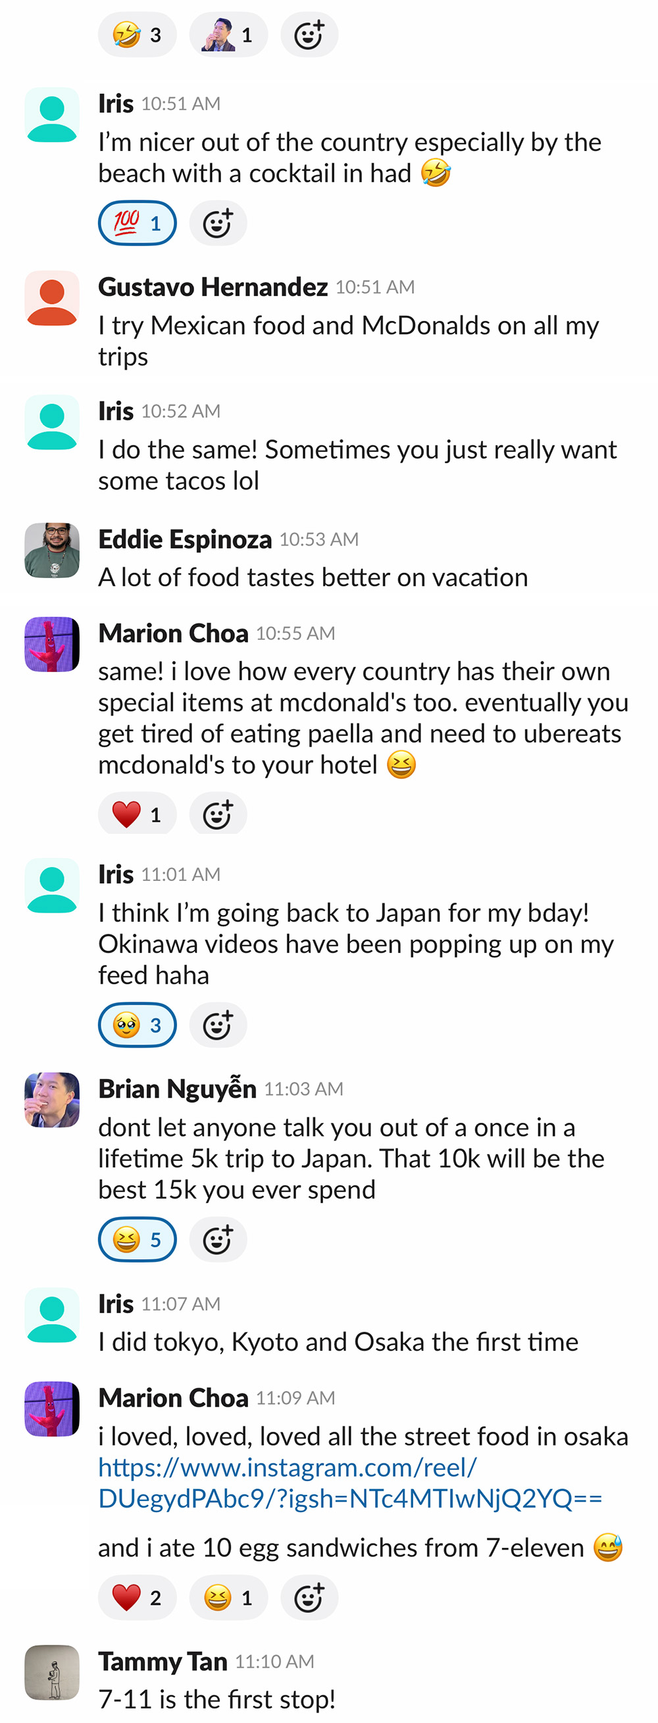
Task: Toggle the 100 reaction on Iris's message
Action: (137, 223)
